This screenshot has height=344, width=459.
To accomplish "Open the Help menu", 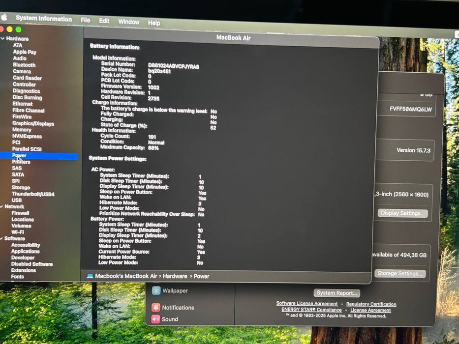I will 153,23.
